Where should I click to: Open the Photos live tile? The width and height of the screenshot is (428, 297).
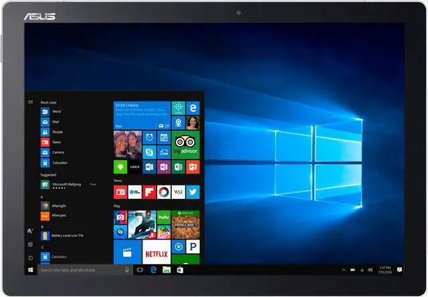(x=128, y=145)
